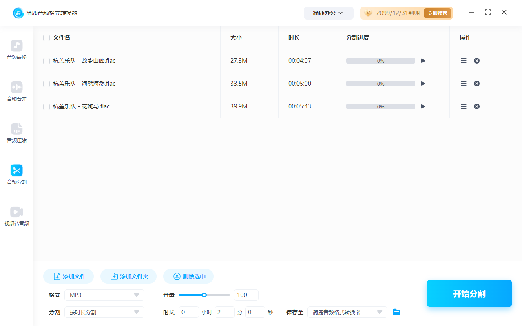Click the 分 minutes input field

tap(224, 312)
